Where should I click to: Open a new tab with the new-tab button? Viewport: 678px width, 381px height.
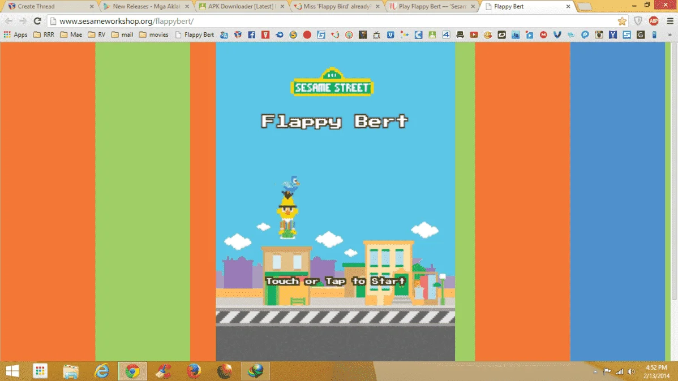click(584, 6)
